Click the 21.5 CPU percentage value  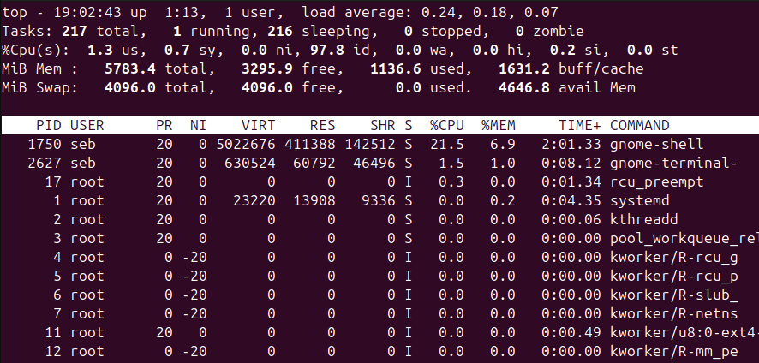click(447, 144)
